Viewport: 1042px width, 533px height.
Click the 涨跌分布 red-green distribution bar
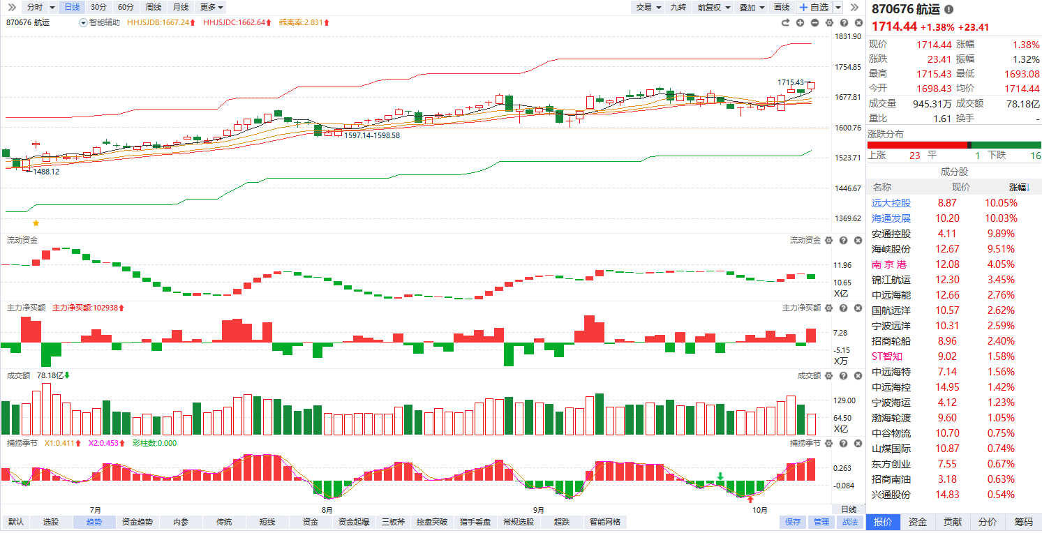(x=953, y=144)
